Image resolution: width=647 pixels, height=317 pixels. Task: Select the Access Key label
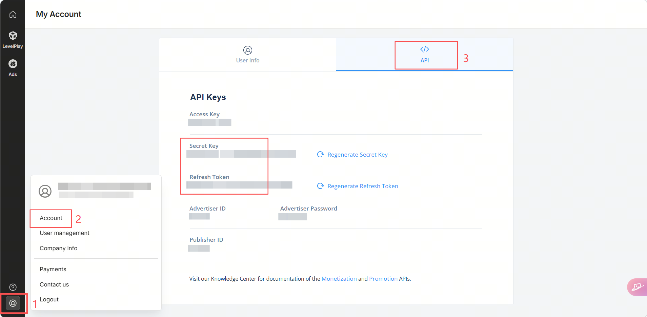[x=204, y=114]
